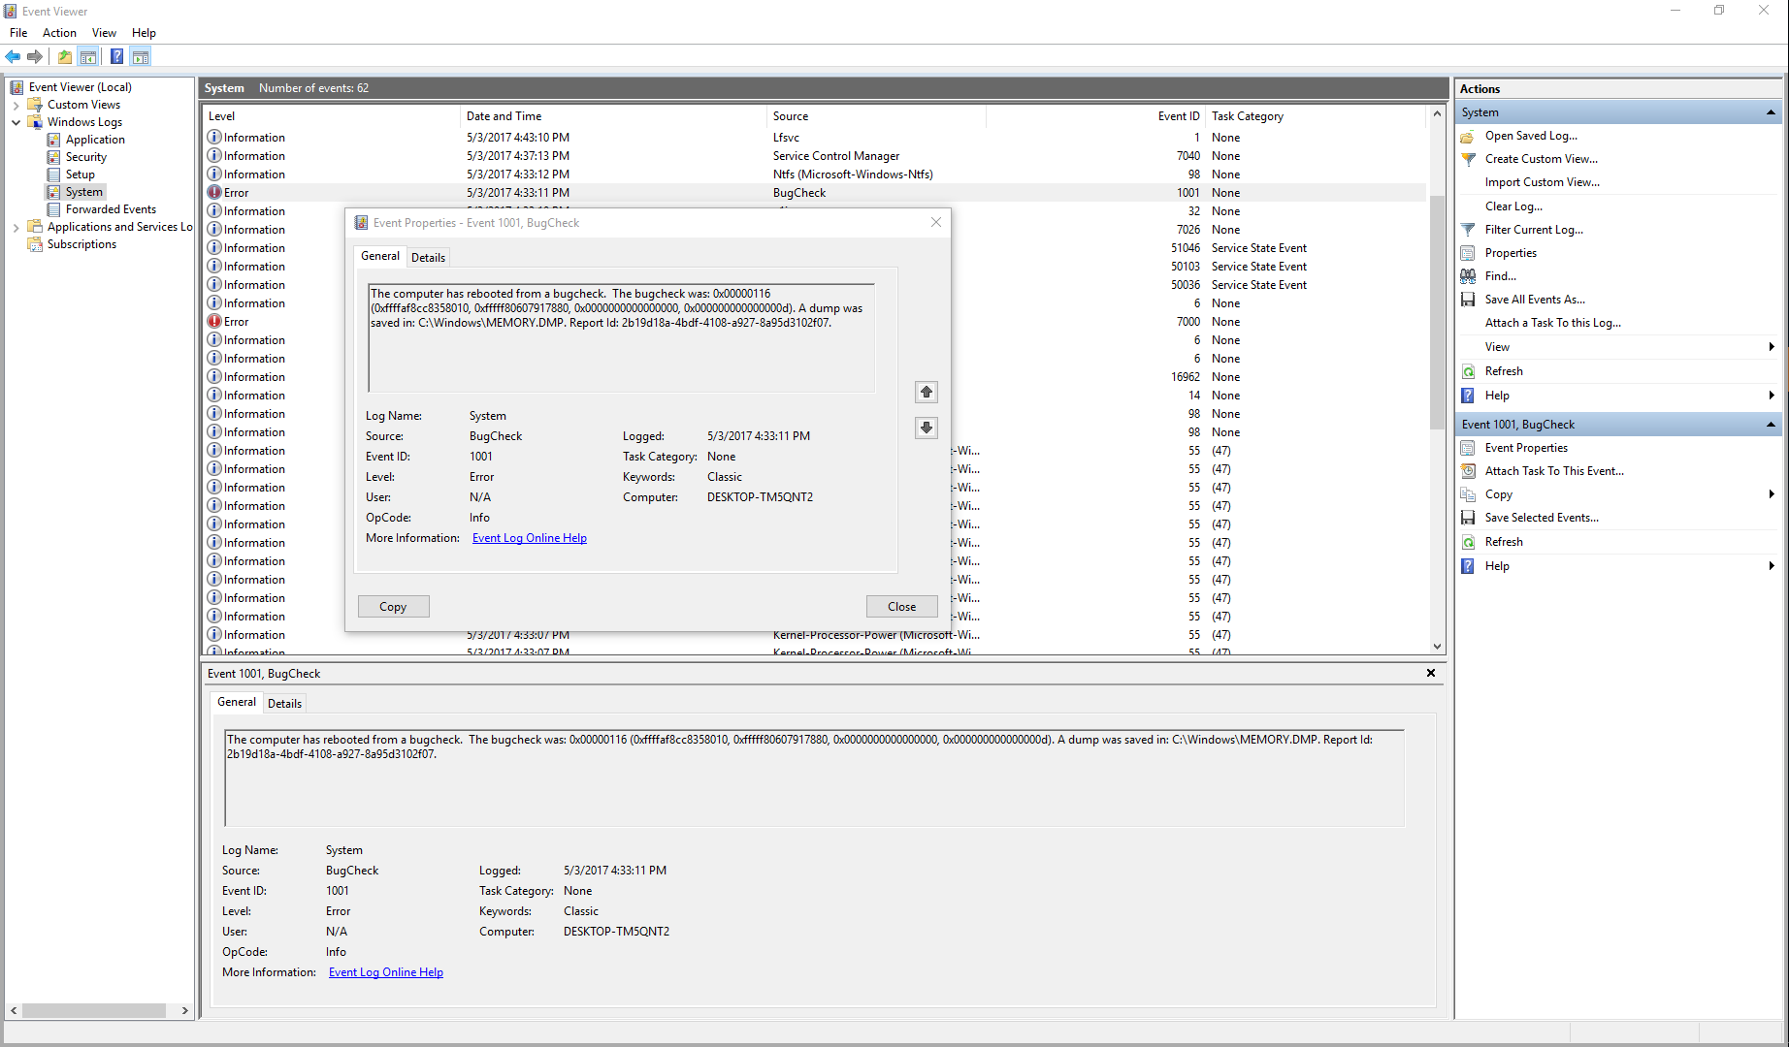Viewport: 1789px width, 1047px height.
Task: Select the Lfsvc information event row
Action: pyautogui.click(x=815, y=138)
